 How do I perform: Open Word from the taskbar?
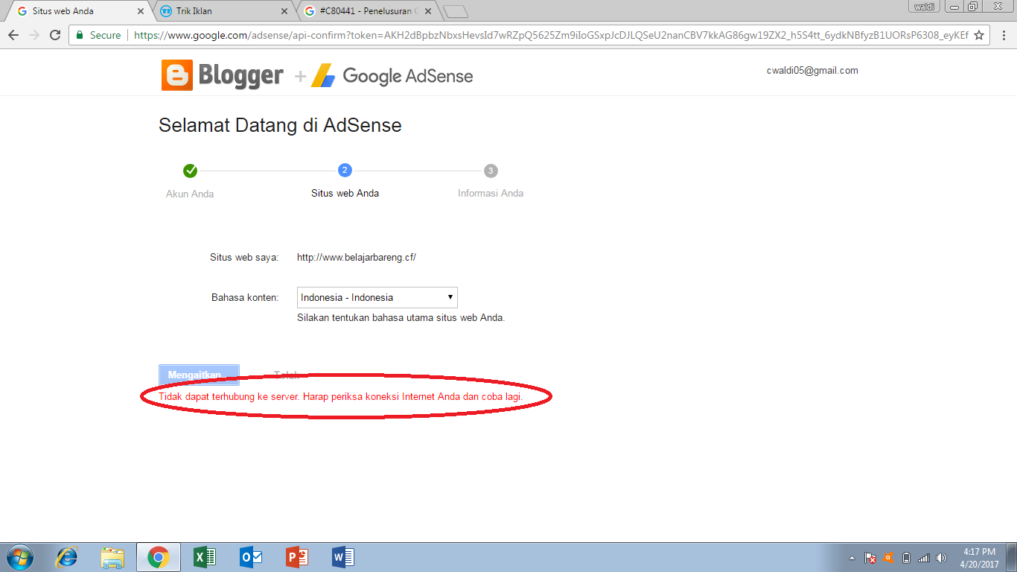tap(342, 556)
